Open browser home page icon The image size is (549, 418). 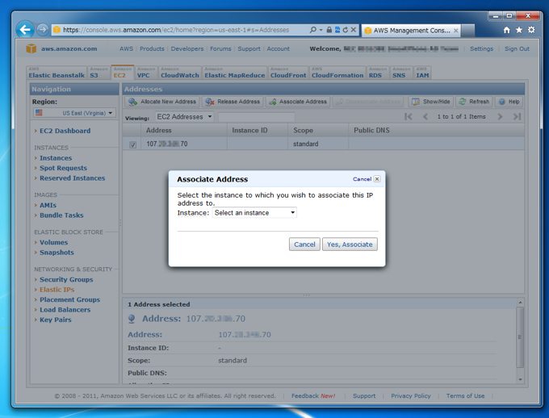tap(507, 30)
